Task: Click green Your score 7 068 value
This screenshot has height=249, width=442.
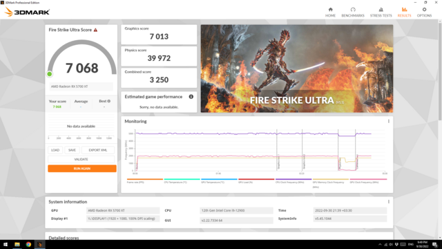Action: click(x=57, y=107)
